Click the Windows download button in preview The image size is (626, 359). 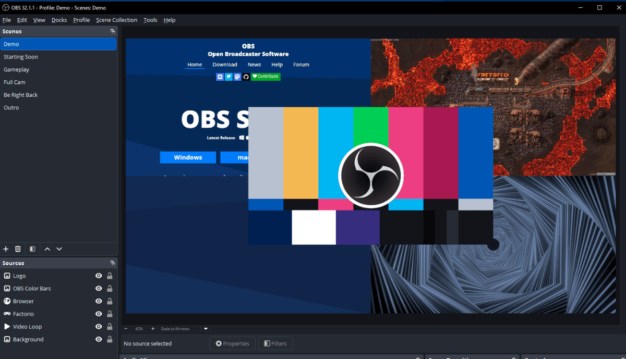point(188,157)
